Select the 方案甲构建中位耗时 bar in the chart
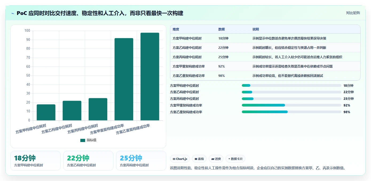 click(46, 112)
